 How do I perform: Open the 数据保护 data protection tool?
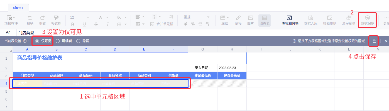367,20
